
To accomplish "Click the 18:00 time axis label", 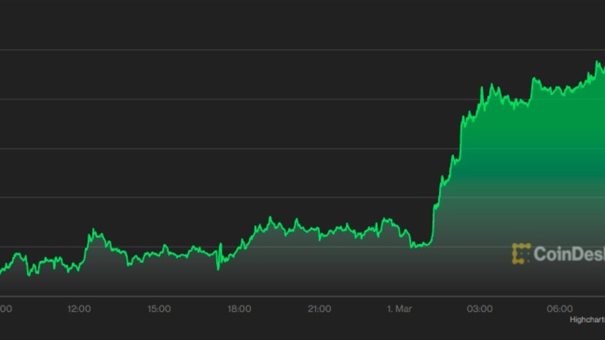I will (239, 309).
